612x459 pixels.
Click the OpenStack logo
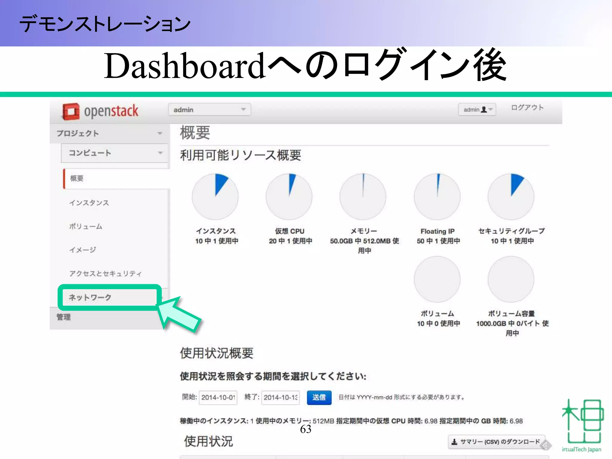point(100,111)
